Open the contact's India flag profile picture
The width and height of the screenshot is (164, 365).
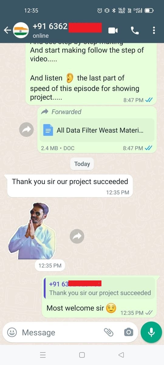[x=21, y=30]
